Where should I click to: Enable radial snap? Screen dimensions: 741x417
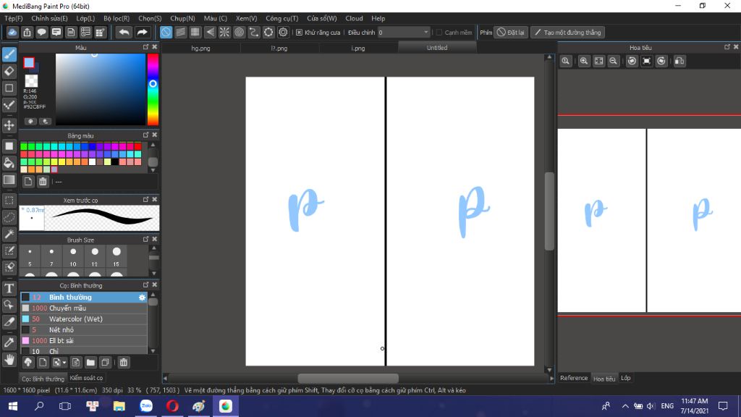click(224, 32)
